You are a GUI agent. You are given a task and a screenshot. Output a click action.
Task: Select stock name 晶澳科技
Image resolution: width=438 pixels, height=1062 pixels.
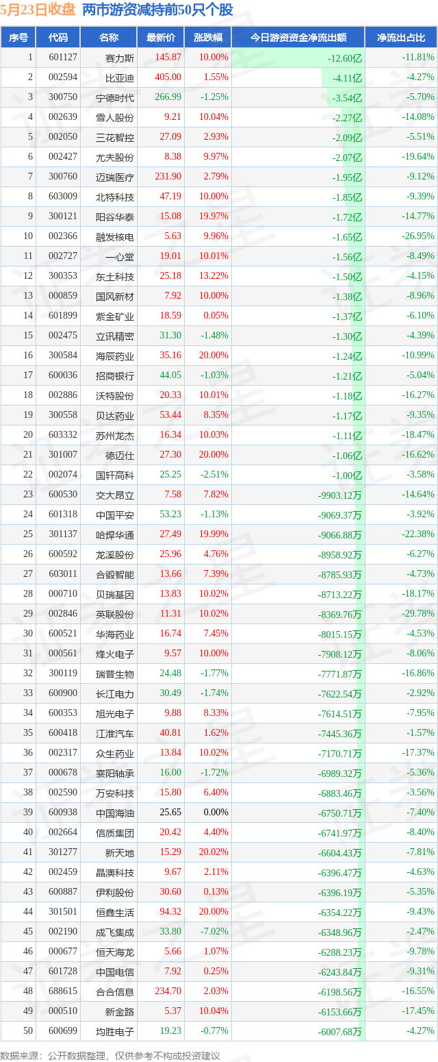(x=115, y=872)
